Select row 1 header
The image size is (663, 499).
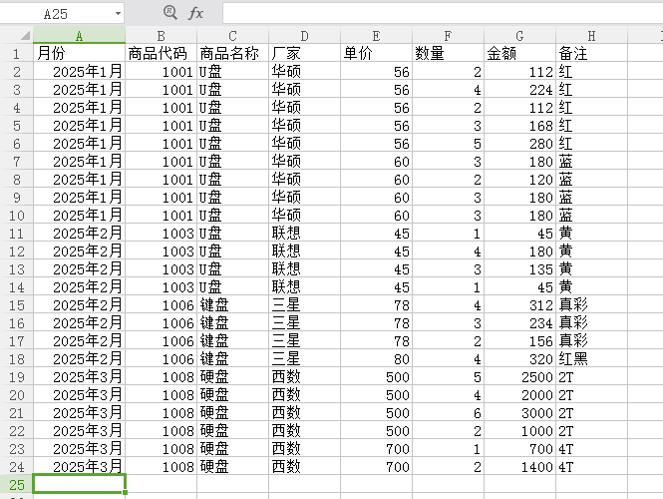tap(16, 53)
